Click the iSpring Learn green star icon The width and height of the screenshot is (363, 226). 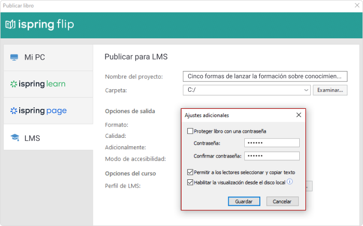tap(13, 84)
